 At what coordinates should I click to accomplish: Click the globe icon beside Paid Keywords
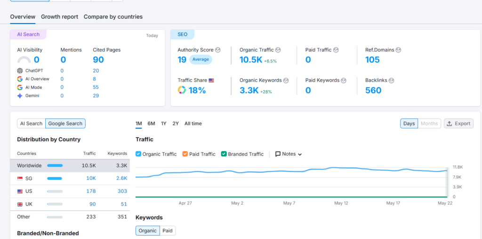pyautogui.click(x=344, y=80)
